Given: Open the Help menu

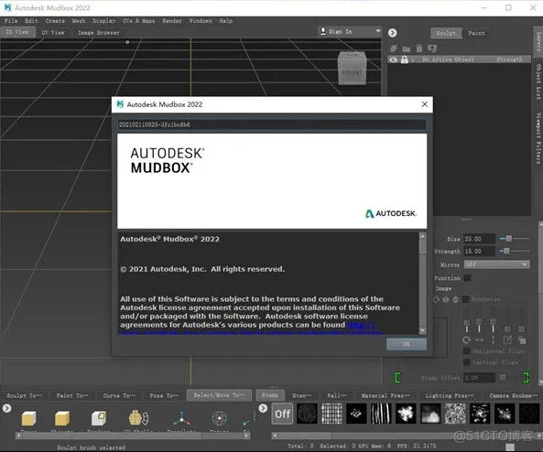Looking at the screenshot, I should click(x=226, y=21).
